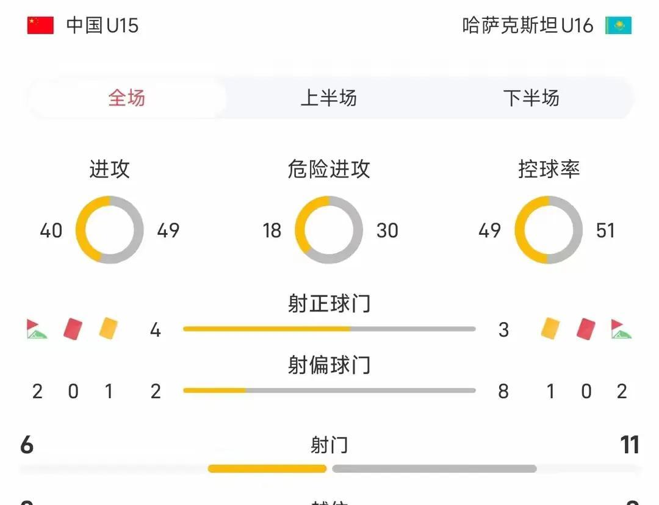Click the 射正球门 shots on target bar
This screenshot has height=505, width=659.
(329, 329)
